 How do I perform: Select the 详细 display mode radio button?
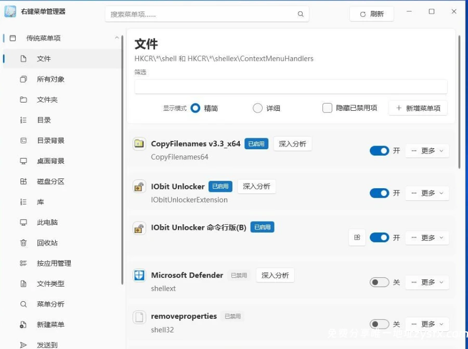coord(257,108)
